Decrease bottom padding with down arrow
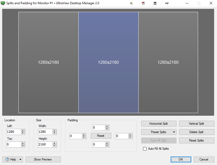The height and width of the screenshot is (165, 217). click(107, 146)
